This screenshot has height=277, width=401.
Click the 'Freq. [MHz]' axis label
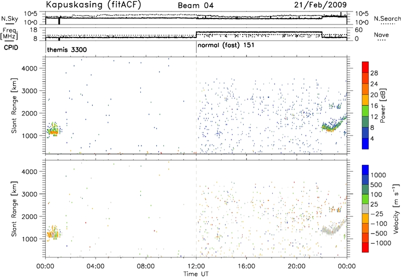(x=10, y=34)
